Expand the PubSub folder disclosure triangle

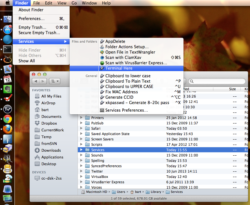tap(81, 123)
